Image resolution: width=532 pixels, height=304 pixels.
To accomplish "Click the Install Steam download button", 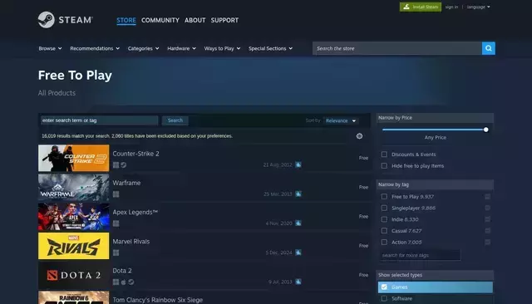I will click(x=421, y=7).
